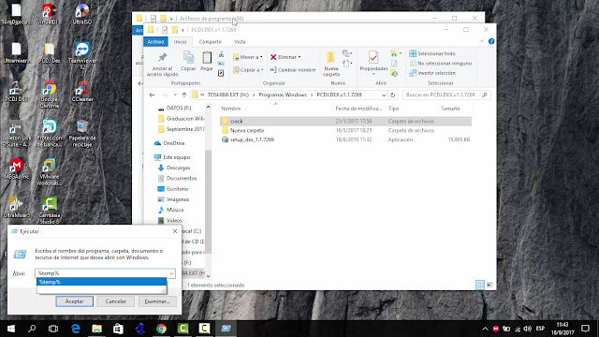The height and width of the screenshot is (337, 599).
Task: Click the Pegar clipboard icon
Action: pyautogui.click(x=207, y=58)
